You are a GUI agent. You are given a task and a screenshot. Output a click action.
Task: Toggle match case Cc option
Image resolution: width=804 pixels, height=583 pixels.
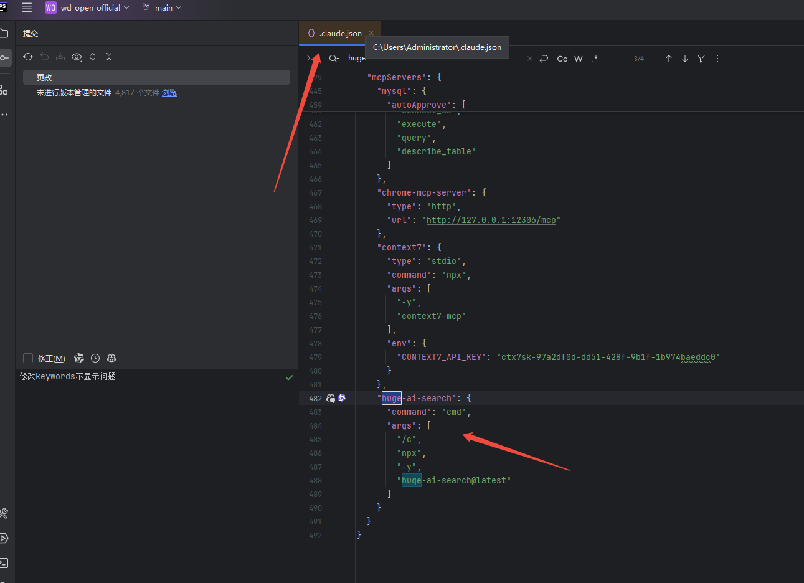pyautogui.click(x=562, y=59)
